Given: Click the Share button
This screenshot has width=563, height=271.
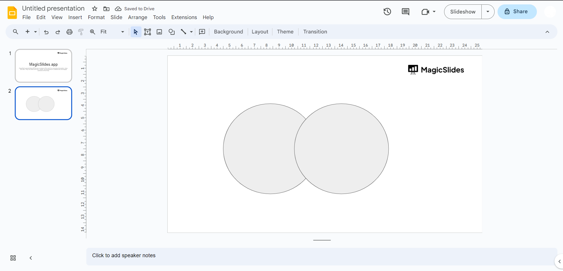Looking at the screenshot, I should click(x=517, y=12).
